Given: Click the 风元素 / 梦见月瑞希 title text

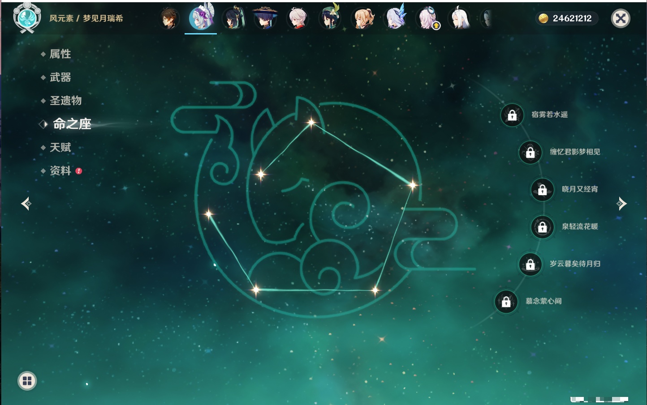Looking at the screenshot, I should click(86, 18).
